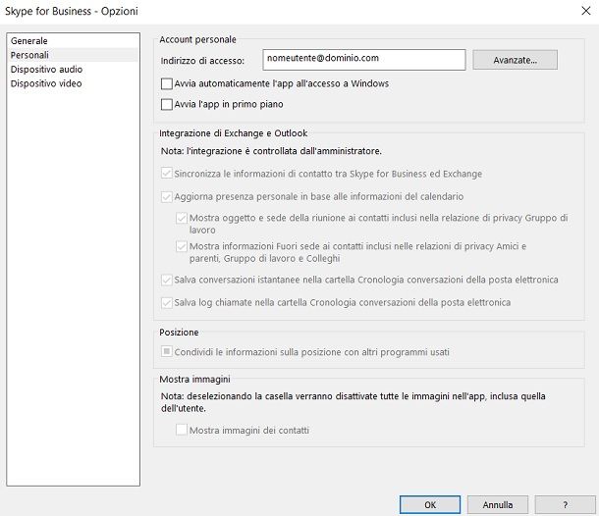Screen dimensions: 599x516
Task: Toggle Mostra oggetto e sede della riunione checkbox
Action: pyautogui.click(x=182, y=218)
